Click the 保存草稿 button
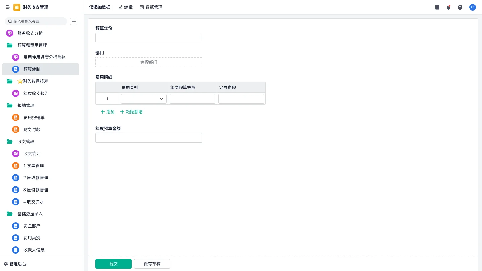 pos(152,264)
